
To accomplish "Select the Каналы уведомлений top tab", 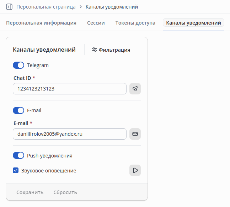I will point(193,23).
